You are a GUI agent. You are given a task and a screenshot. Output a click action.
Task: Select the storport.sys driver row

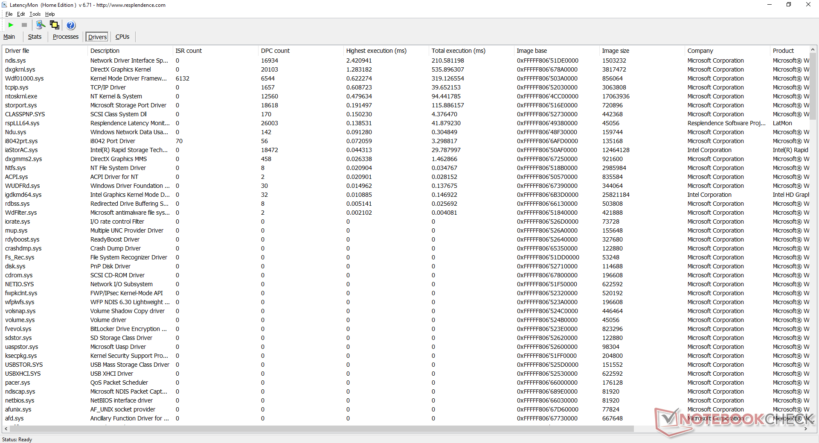406,105
